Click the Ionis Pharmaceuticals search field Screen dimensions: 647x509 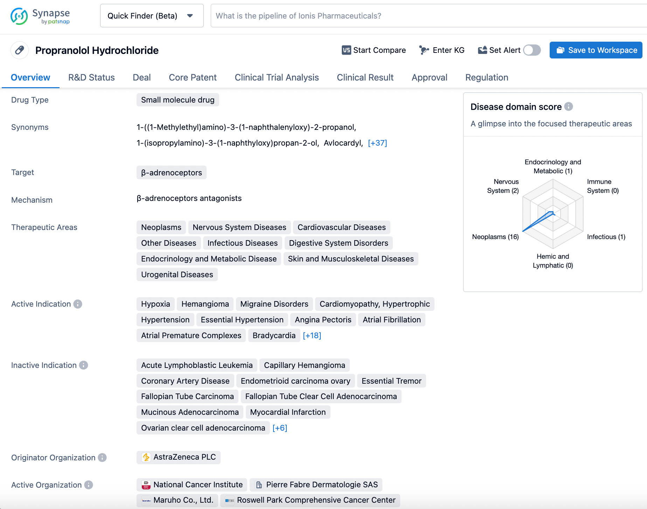pyautogui.click(x=427, y=16)
